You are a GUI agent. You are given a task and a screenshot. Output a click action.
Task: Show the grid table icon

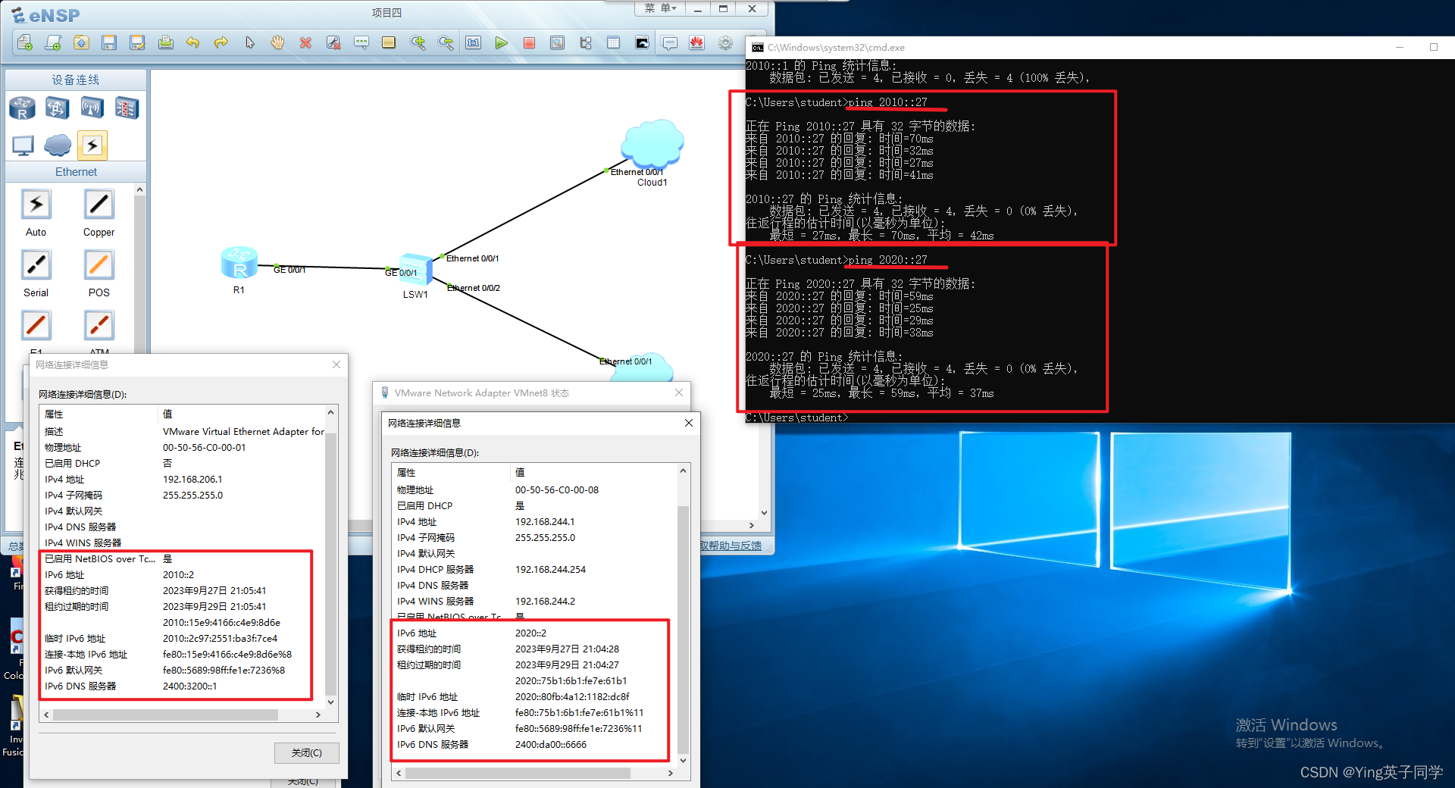click(x=614, y=42)
